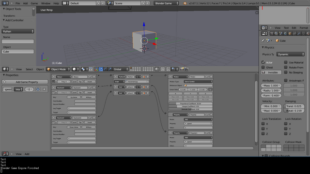The height and width of the screenshot is (174, 310).
Task: Open the Global orientation dropdown
Action: 121,69
